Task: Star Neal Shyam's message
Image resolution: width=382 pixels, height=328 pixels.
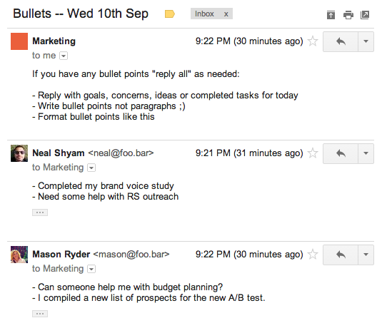Action: [313, 153]
